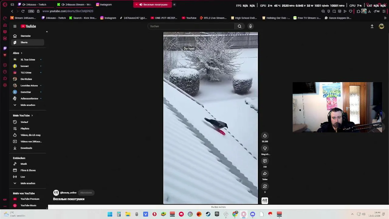Viewport: 389px width, 219px height.
Task: Go back with the browser back arrow
Action: pos(12,11)
